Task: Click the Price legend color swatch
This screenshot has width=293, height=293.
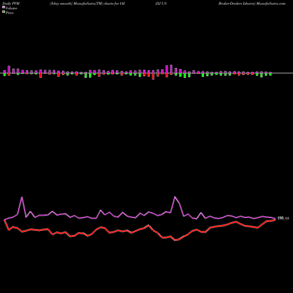Action: 4,12
